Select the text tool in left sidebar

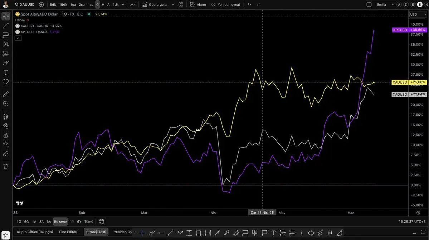pyautogui.click(x=6, y=72)
